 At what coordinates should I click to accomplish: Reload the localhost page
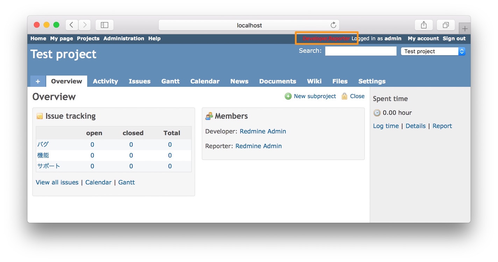click(333, 25)
